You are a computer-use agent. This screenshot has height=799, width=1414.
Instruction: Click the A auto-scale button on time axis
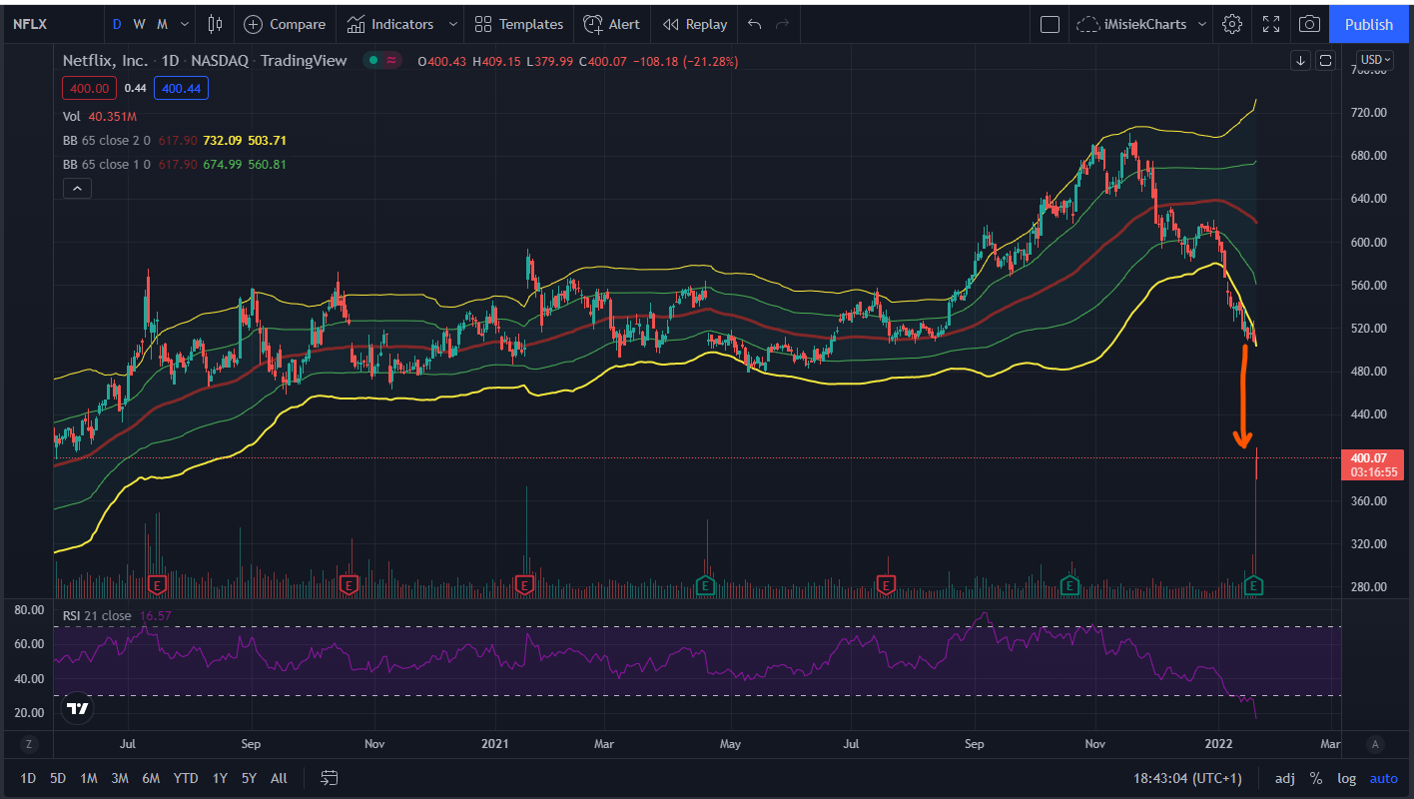1375,744
